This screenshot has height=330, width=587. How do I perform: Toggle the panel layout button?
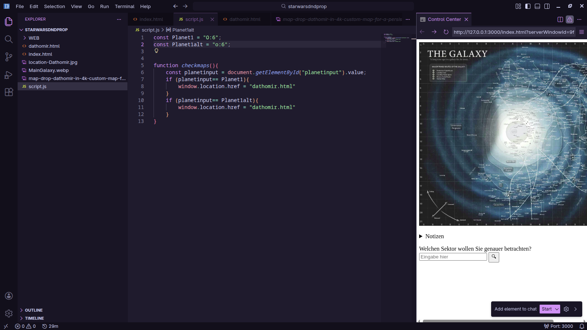tap(537, 6)
